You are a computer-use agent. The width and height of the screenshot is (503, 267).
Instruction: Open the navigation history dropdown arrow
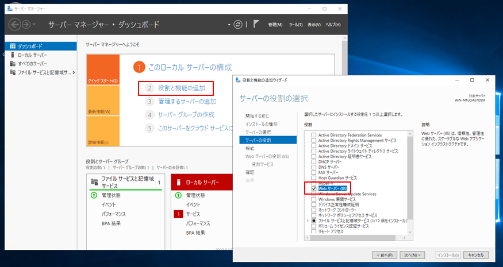[34, 25]
